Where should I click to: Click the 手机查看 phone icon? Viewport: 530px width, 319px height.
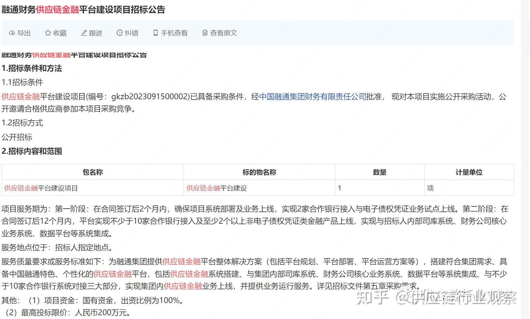point(155,33)
